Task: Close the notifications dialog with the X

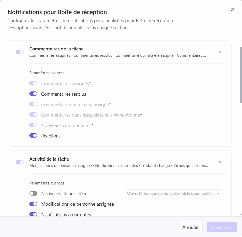Action: point(232,10)
